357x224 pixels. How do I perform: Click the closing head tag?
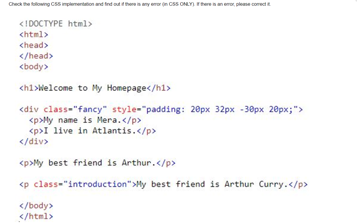click(36, 56)
